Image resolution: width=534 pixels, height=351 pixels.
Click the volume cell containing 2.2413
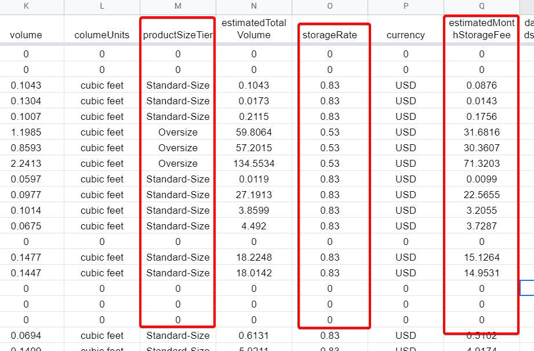point(26,163)
